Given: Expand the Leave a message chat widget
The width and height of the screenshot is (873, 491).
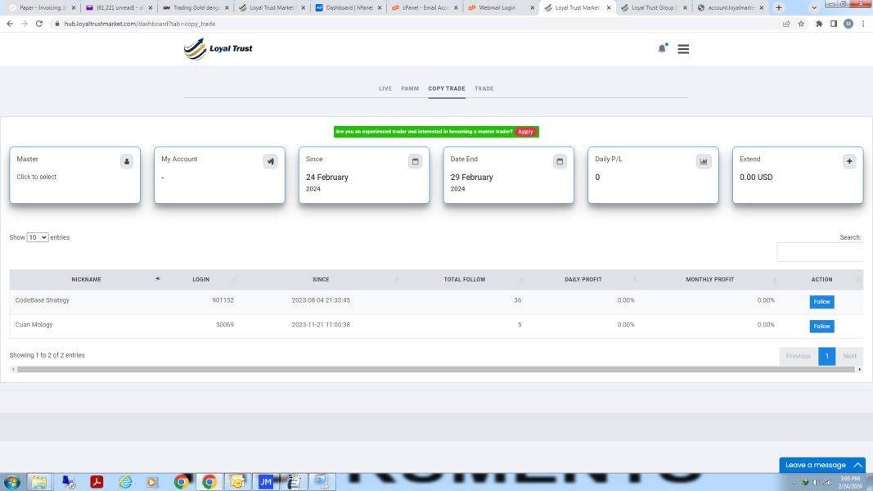Looking at the screenshot, I should (821, 465).
